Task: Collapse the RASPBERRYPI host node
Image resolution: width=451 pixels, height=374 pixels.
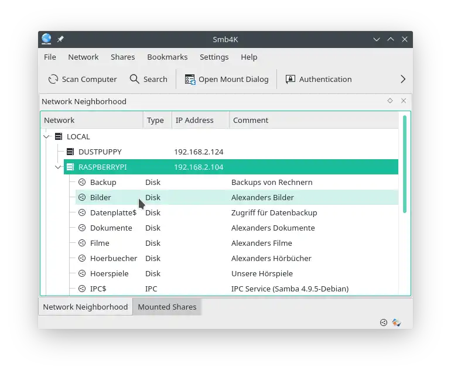Action: click(x=58, y=167)
